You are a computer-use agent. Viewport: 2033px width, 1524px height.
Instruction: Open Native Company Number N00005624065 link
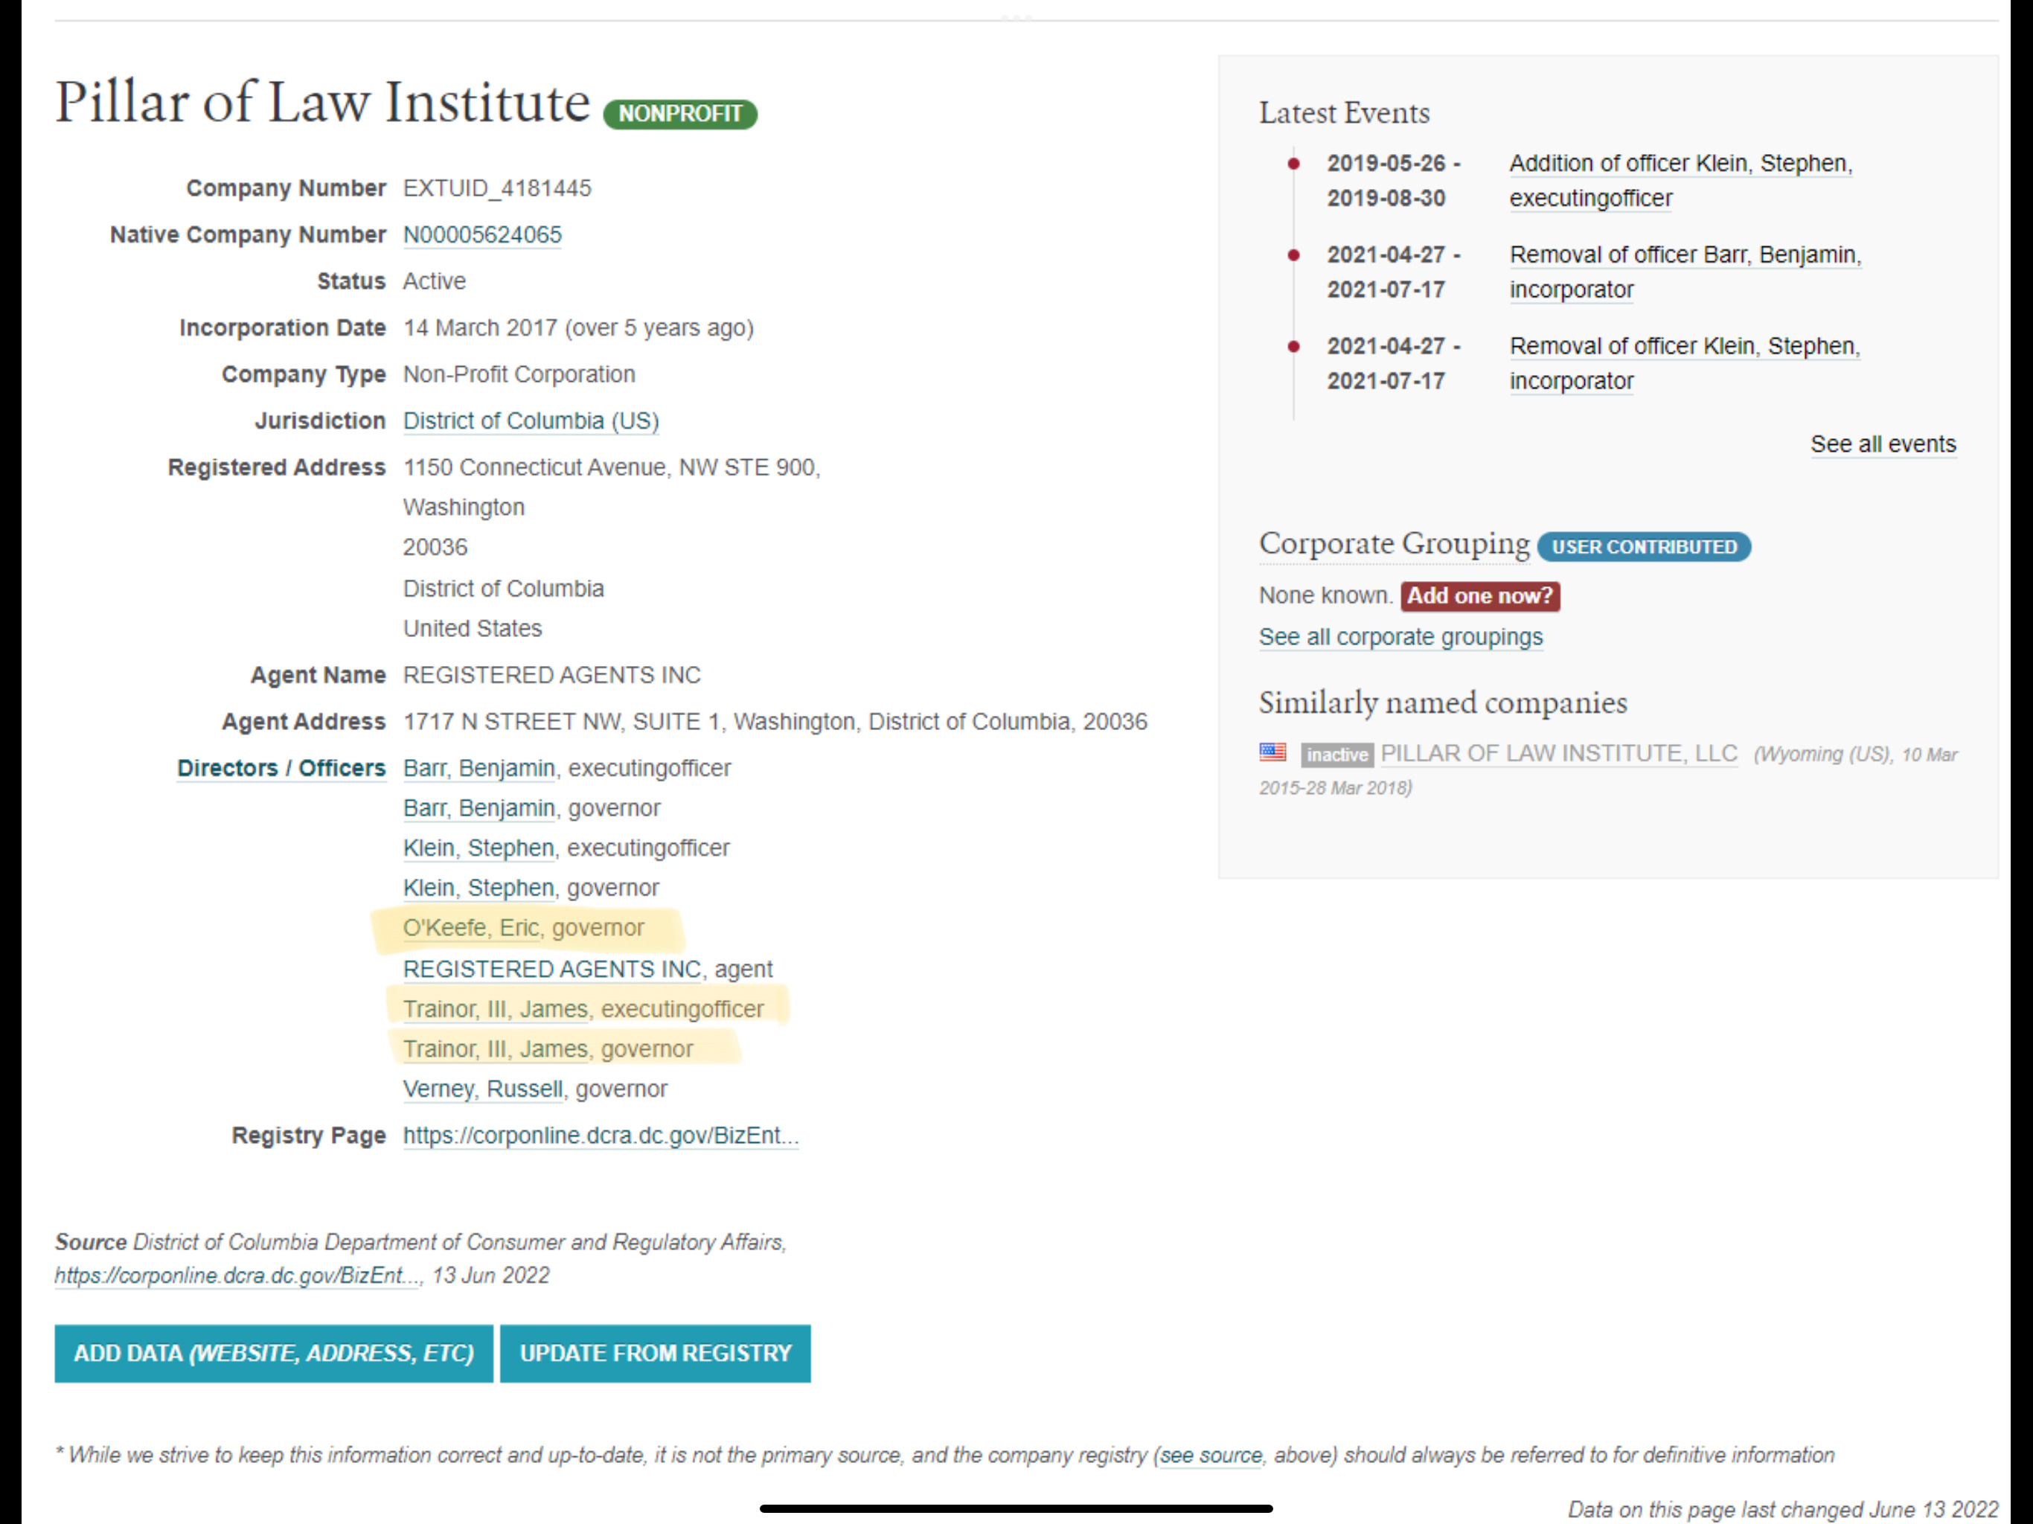[482, 234]
